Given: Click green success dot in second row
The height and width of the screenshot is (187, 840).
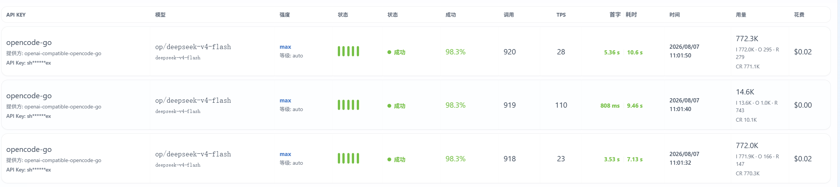Looking at the screenshot, I should pos(389,106).
